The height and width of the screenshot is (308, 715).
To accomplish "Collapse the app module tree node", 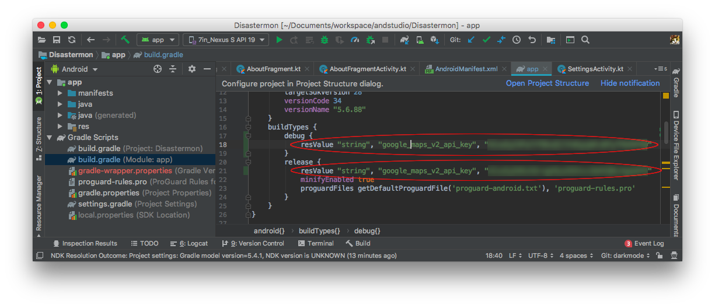I will pos(50,82).
